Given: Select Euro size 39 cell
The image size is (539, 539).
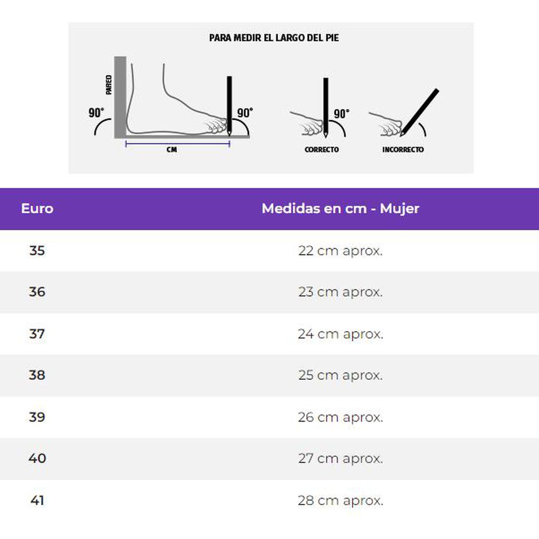Looking at the screenshot, I should (x=37, y=417).
